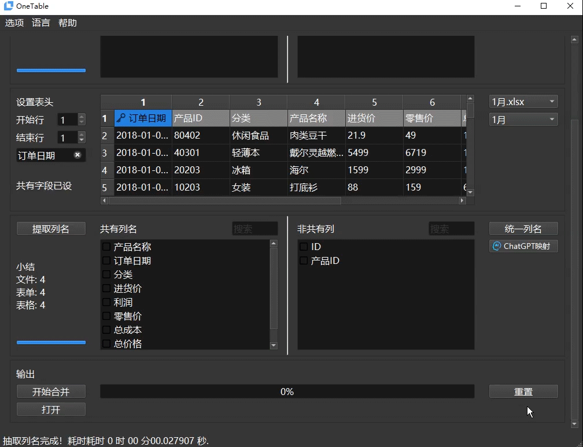Open the 1月 sheet dropdown
The height and width of the screenshot is (447, 583).
pos(523,120)
